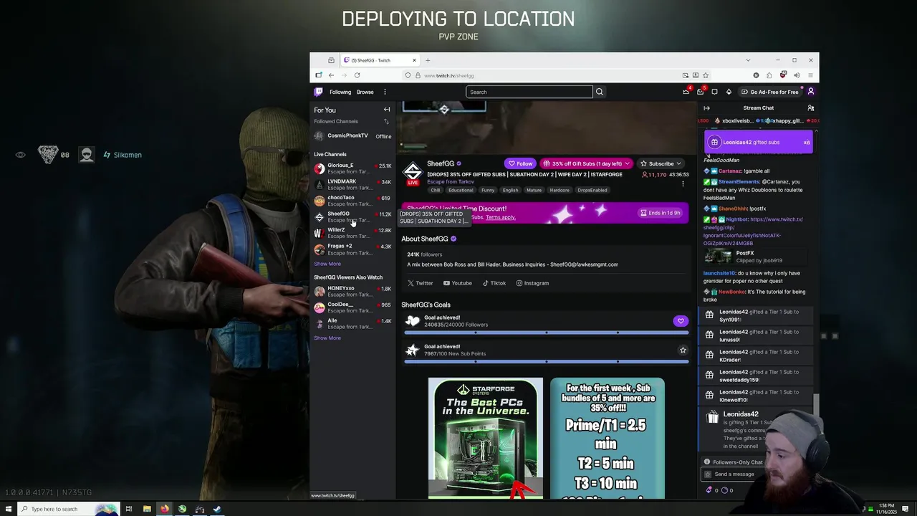The width and height of the screenshot is (917, 516).
Task: Open the more options menu beside Browse
Action: (x=385, y=92)
